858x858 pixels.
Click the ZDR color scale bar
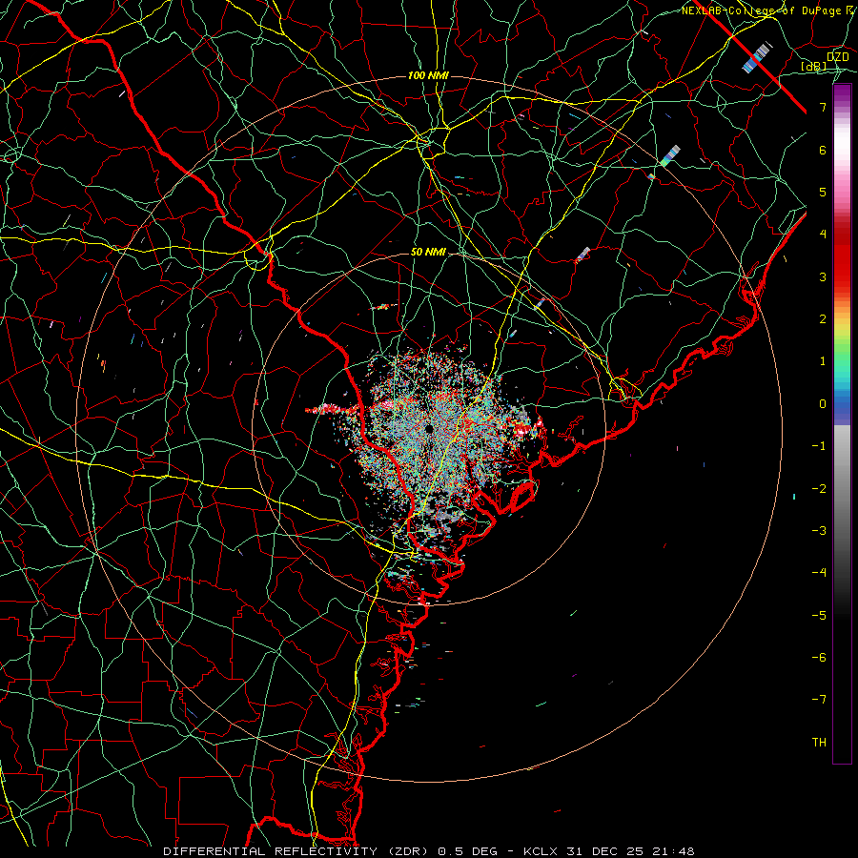[x=842, y=423]
